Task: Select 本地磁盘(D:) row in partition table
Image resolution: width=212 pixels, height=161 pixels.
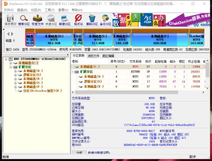Action: coord(138,77)
